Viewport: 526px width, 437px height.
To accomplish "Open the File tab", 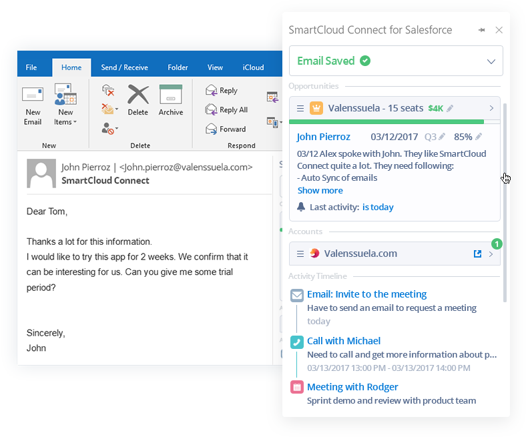I will point(31,67).
